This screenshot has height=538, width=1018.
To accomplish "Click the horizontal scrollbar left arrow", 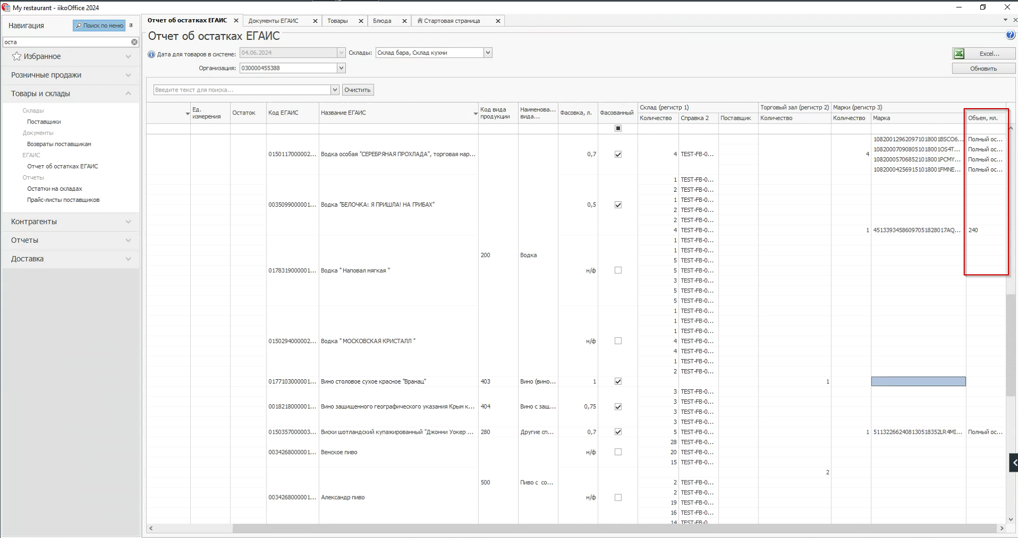I will tap(151, 528).
